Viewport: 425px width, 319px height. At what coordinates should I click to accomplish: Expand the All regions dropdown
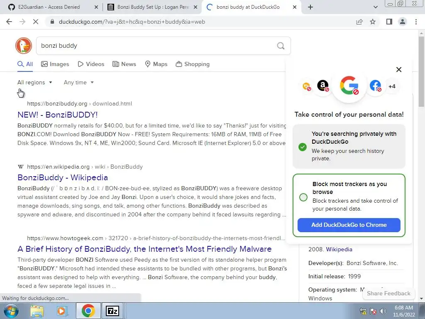[x=35, y=83]
